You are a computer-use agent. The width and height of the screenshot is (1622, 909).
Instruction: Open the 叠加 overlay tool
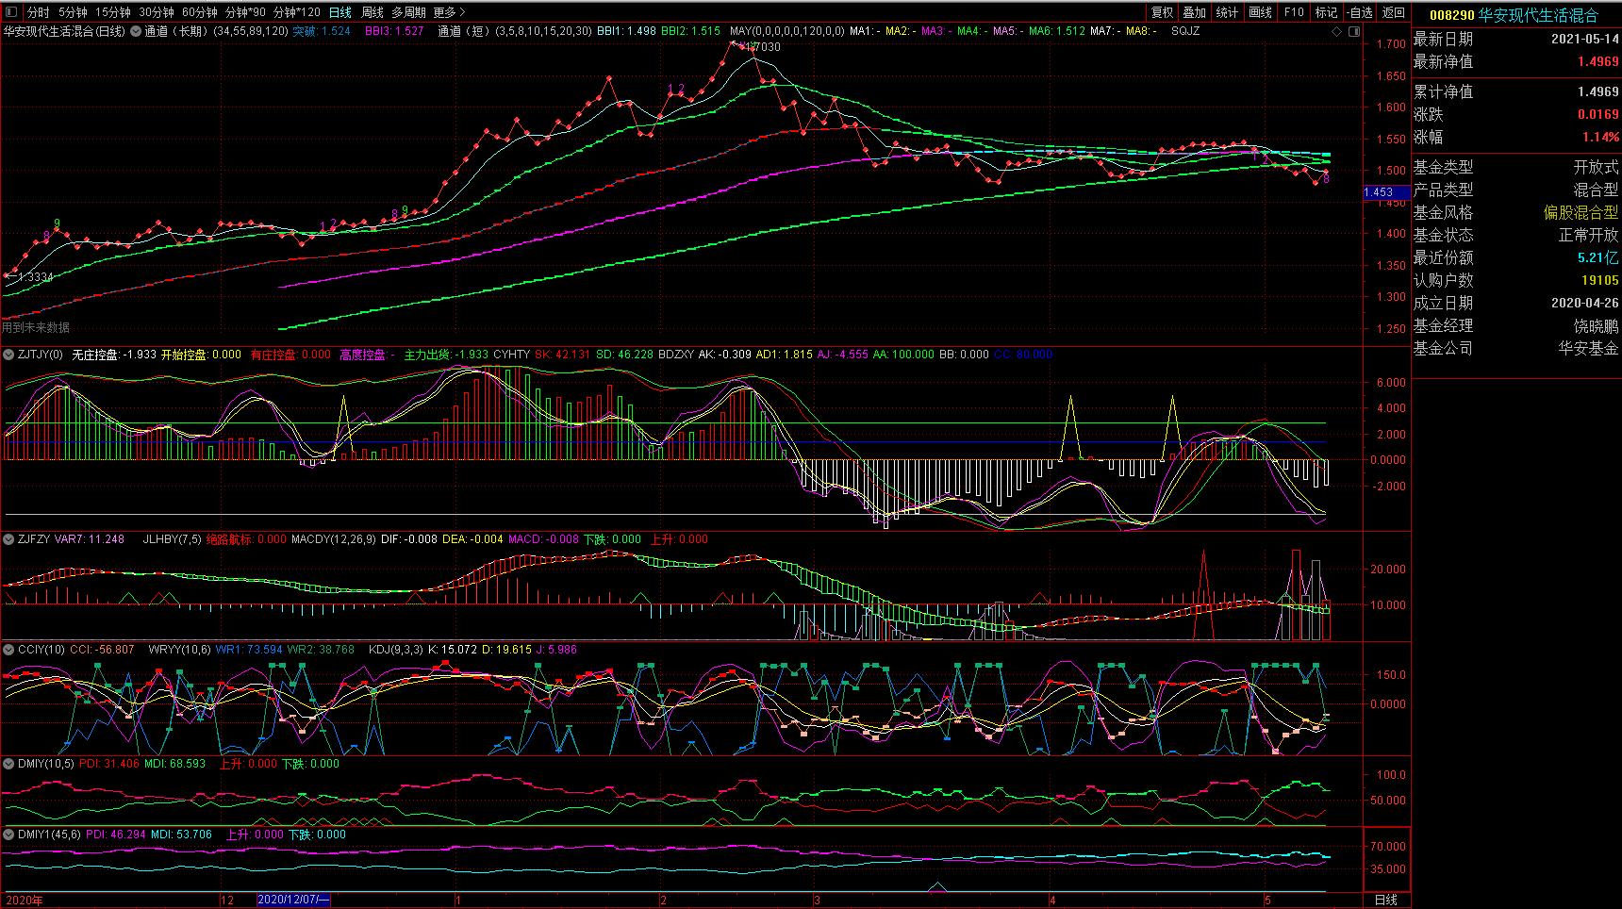pyautogui.click(x=1194, y=12)
